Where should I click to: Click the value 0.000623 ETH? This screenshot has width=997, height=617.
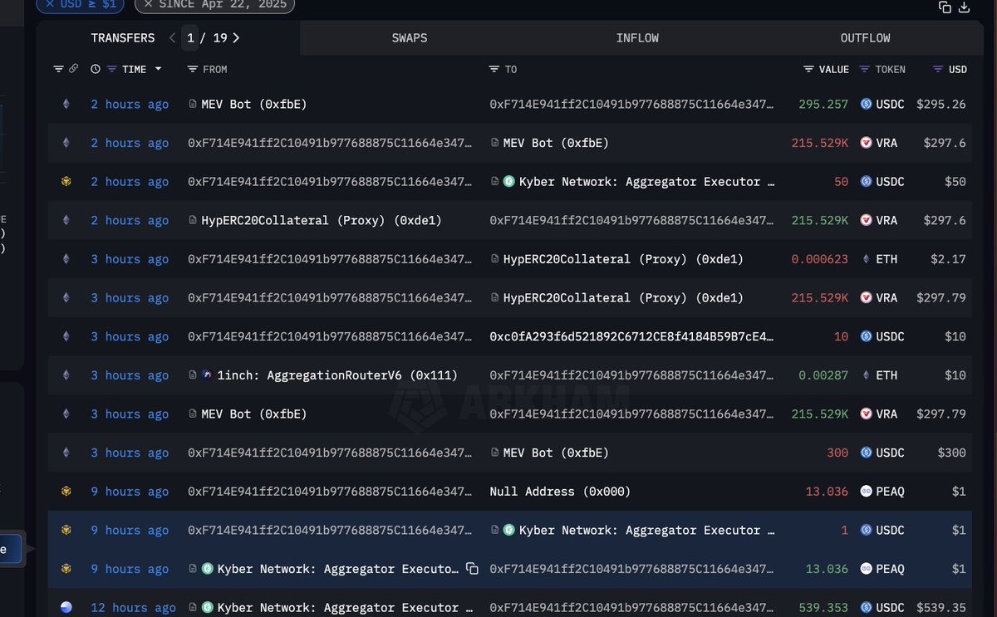point(819,259)
